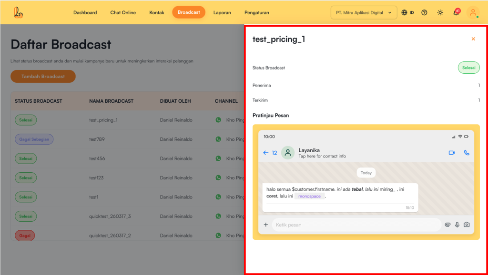Image resolution: width=488 pixels, height=275 pixels.
Task: Click the phone call icon in preview
Action: pyautogui.click(x=466, y=153)
